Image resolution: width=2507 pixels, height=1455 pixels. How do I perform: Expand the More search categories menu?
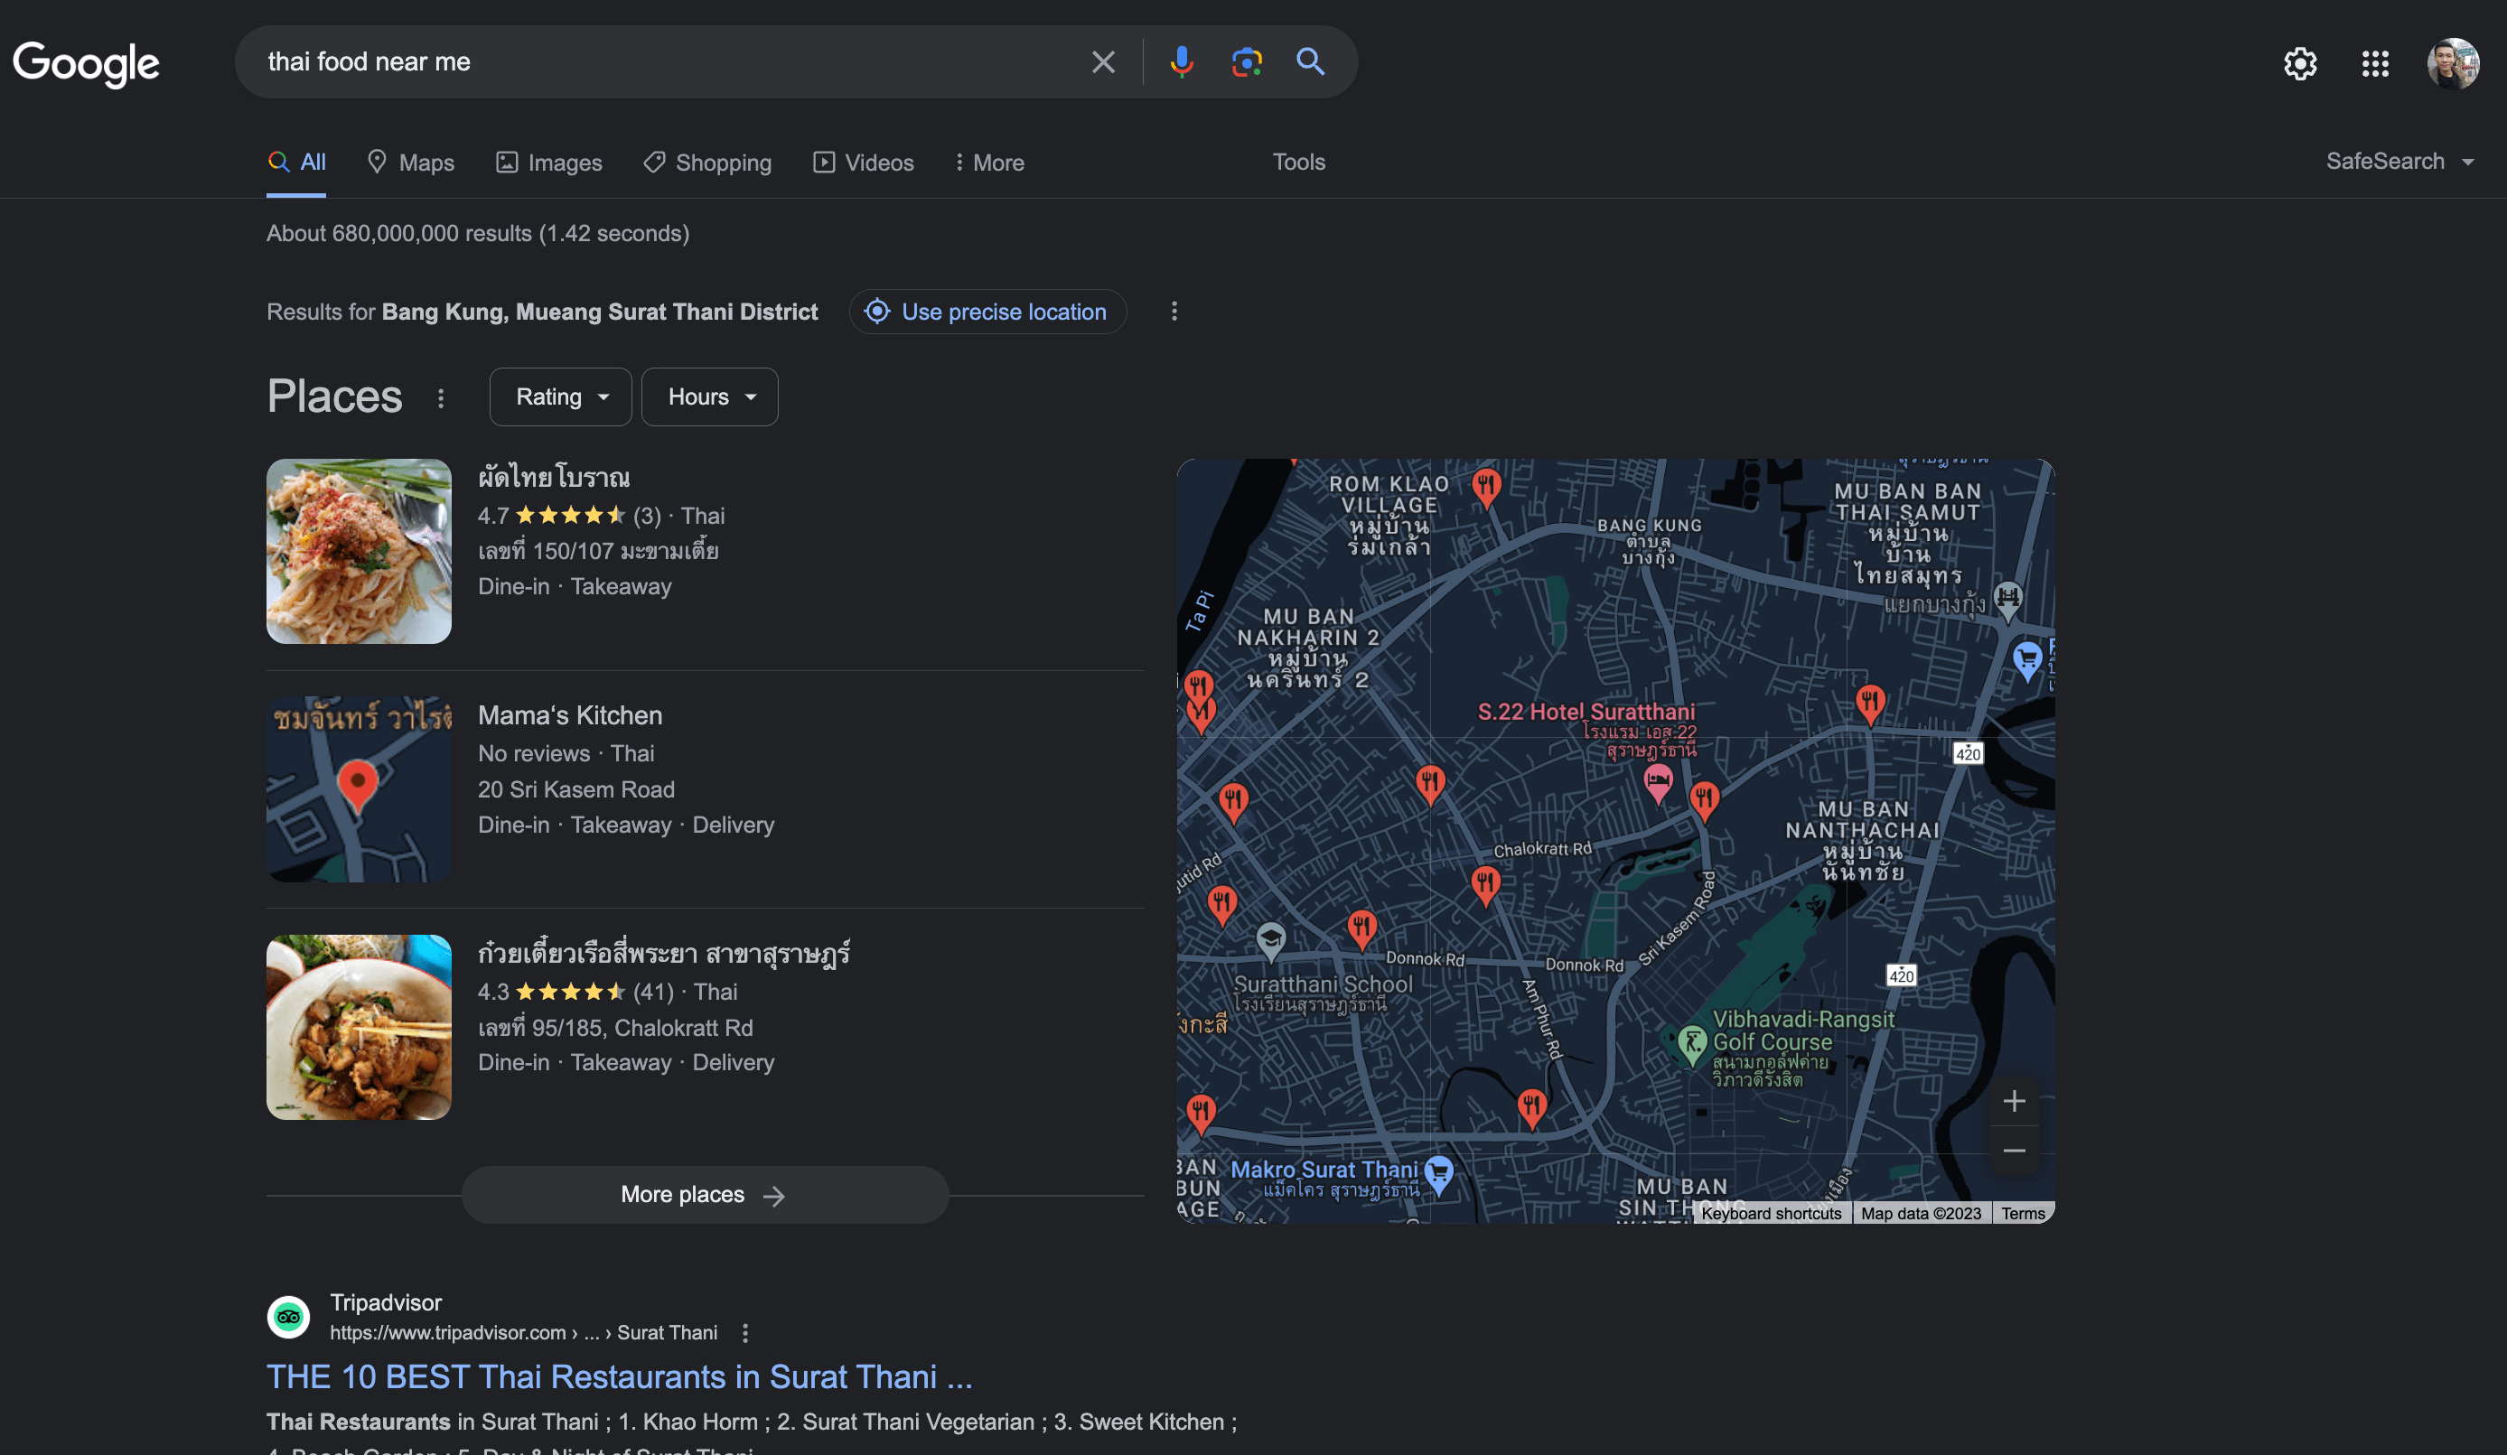(x=989, y=162)
